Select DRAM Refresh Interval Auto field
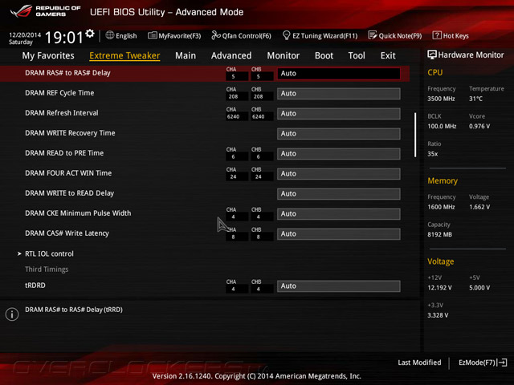 [x=339, y=114]
